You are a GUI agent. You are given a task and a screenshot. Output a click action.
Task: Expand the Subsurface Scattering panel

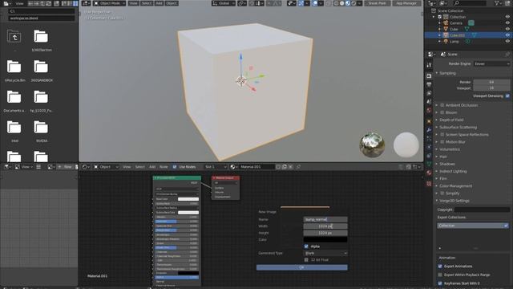458,127
